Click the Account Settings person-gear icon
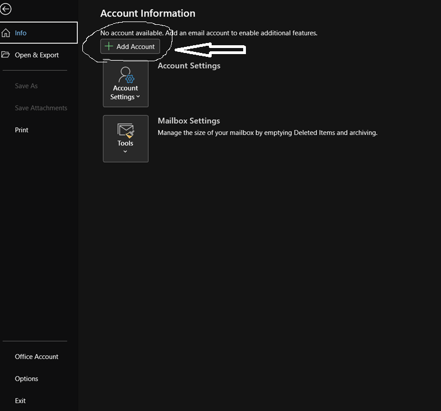Screen dimensions: 441x411 pyautogui.click(x=126, y=75)
